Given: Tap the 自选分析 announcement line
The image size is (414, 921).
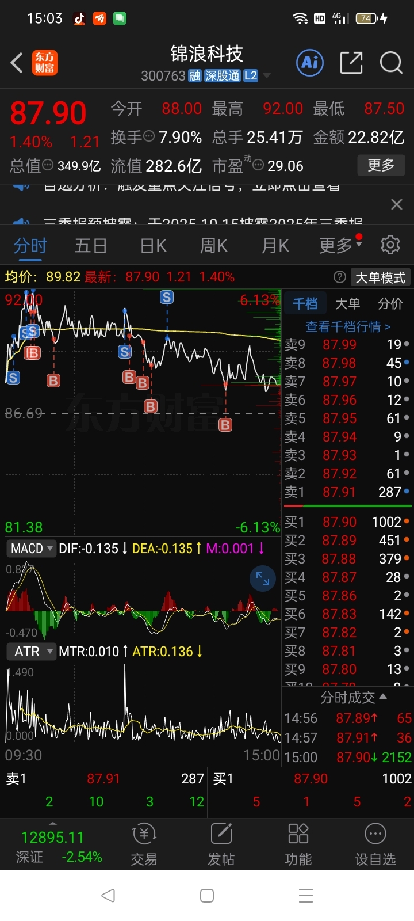Looking at the screenshot, I should tap(191, 187).
